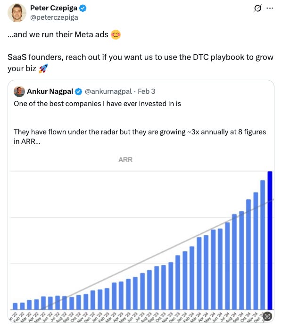Click the ARR chart title
Screen dimensions: 282x330
coord(125,160)
